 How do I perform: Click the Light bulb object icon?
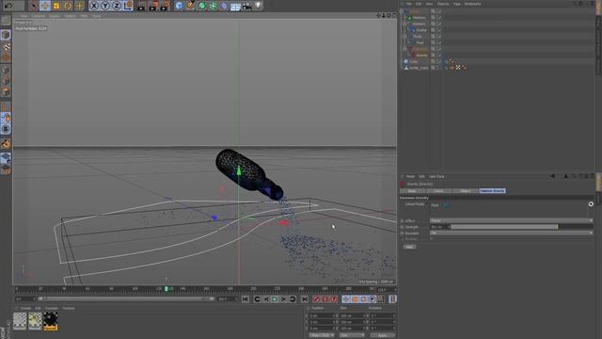click(259, 6)
